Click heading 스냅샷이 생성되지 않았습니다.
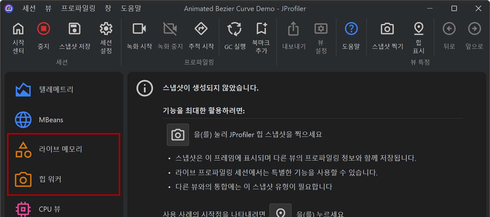This screenshot has width=490, height=217. point(211,88)
